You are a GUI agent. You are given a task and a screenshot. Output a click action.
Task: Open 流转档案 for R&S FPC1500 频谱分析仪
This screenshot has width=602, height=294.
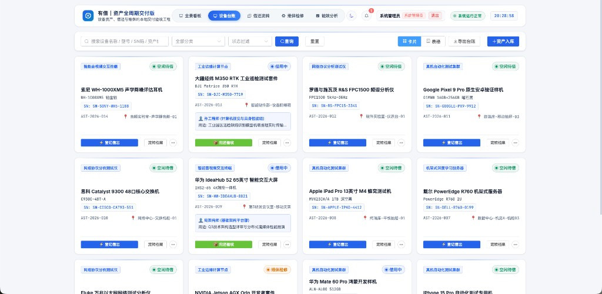pos(383,142)
